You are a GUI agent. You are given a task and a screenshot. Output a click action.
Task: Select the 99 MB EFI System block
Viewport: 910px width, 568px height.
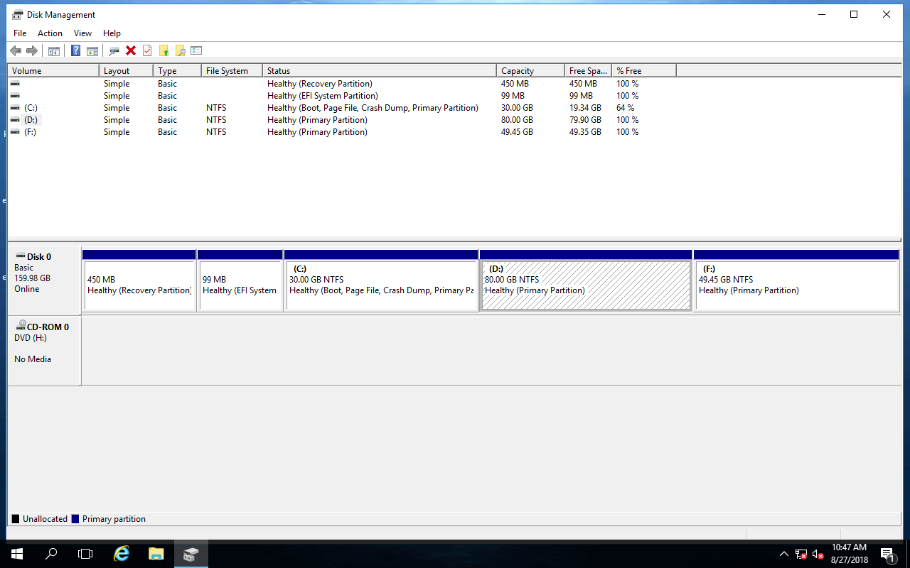pyautogui.click(x=240, y=280)
